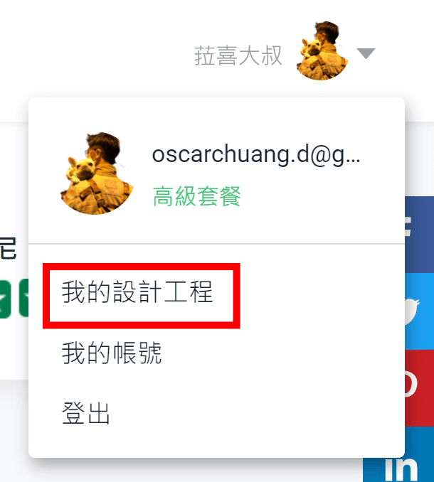Click the divider line under the profile info
This screenshot has height=482, width=434.
point(216,244)
